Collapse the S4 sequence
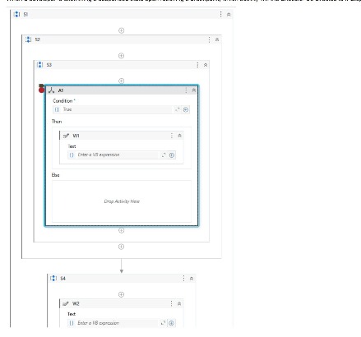The height and width of the screenshot is (337, 361). point(192,279)
